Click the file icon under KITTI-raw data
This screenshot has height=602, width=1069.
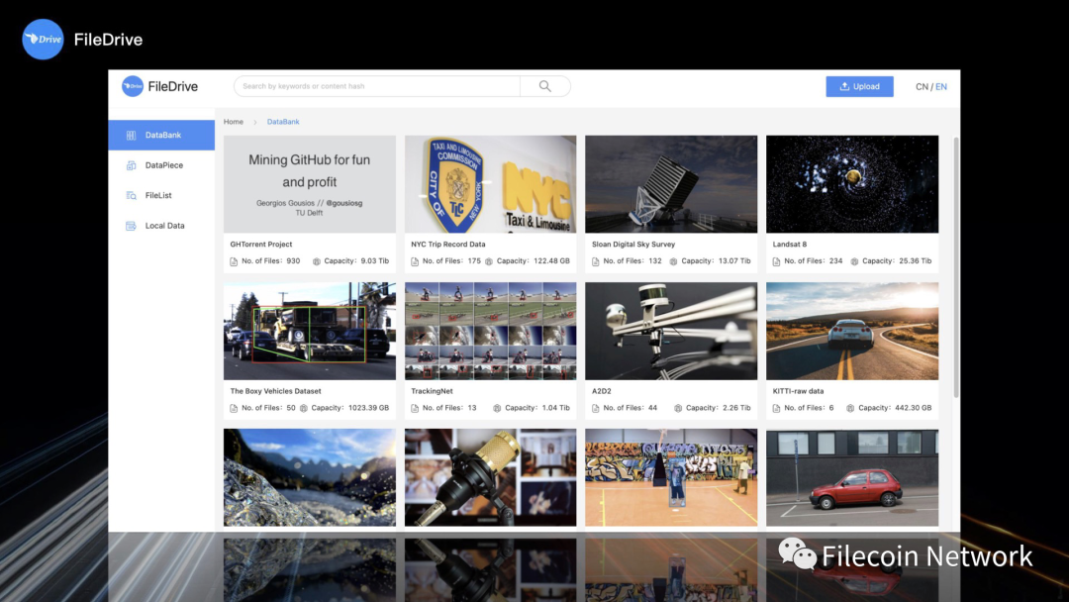[776, 408]
